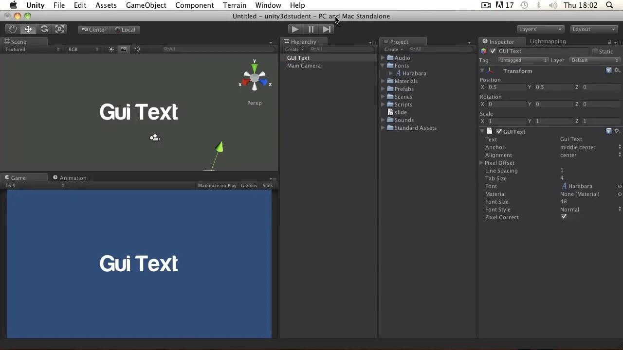
Task: Open Font object picker circle
Action: pos(620,186)
